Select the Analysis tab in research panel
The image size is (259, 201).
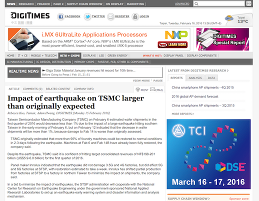pyautogui.click(x=195, y=78)
